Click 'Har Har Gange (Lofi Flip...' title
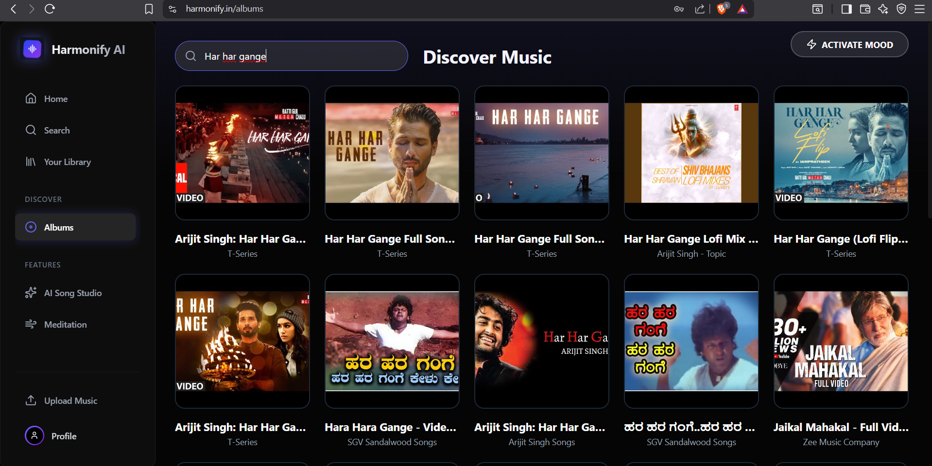932x466 pixels. click(x=841, y=239)
